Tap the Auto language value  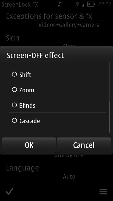pos(69,177)
